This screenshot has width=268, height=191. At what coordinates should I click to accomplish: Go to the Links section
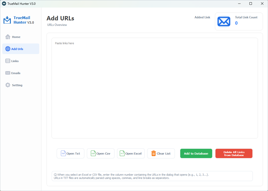point(21,61)
